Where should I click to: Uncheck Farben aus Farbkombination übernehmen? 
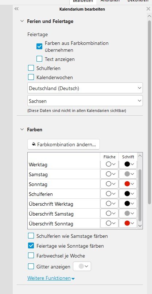tap(39, 46)
